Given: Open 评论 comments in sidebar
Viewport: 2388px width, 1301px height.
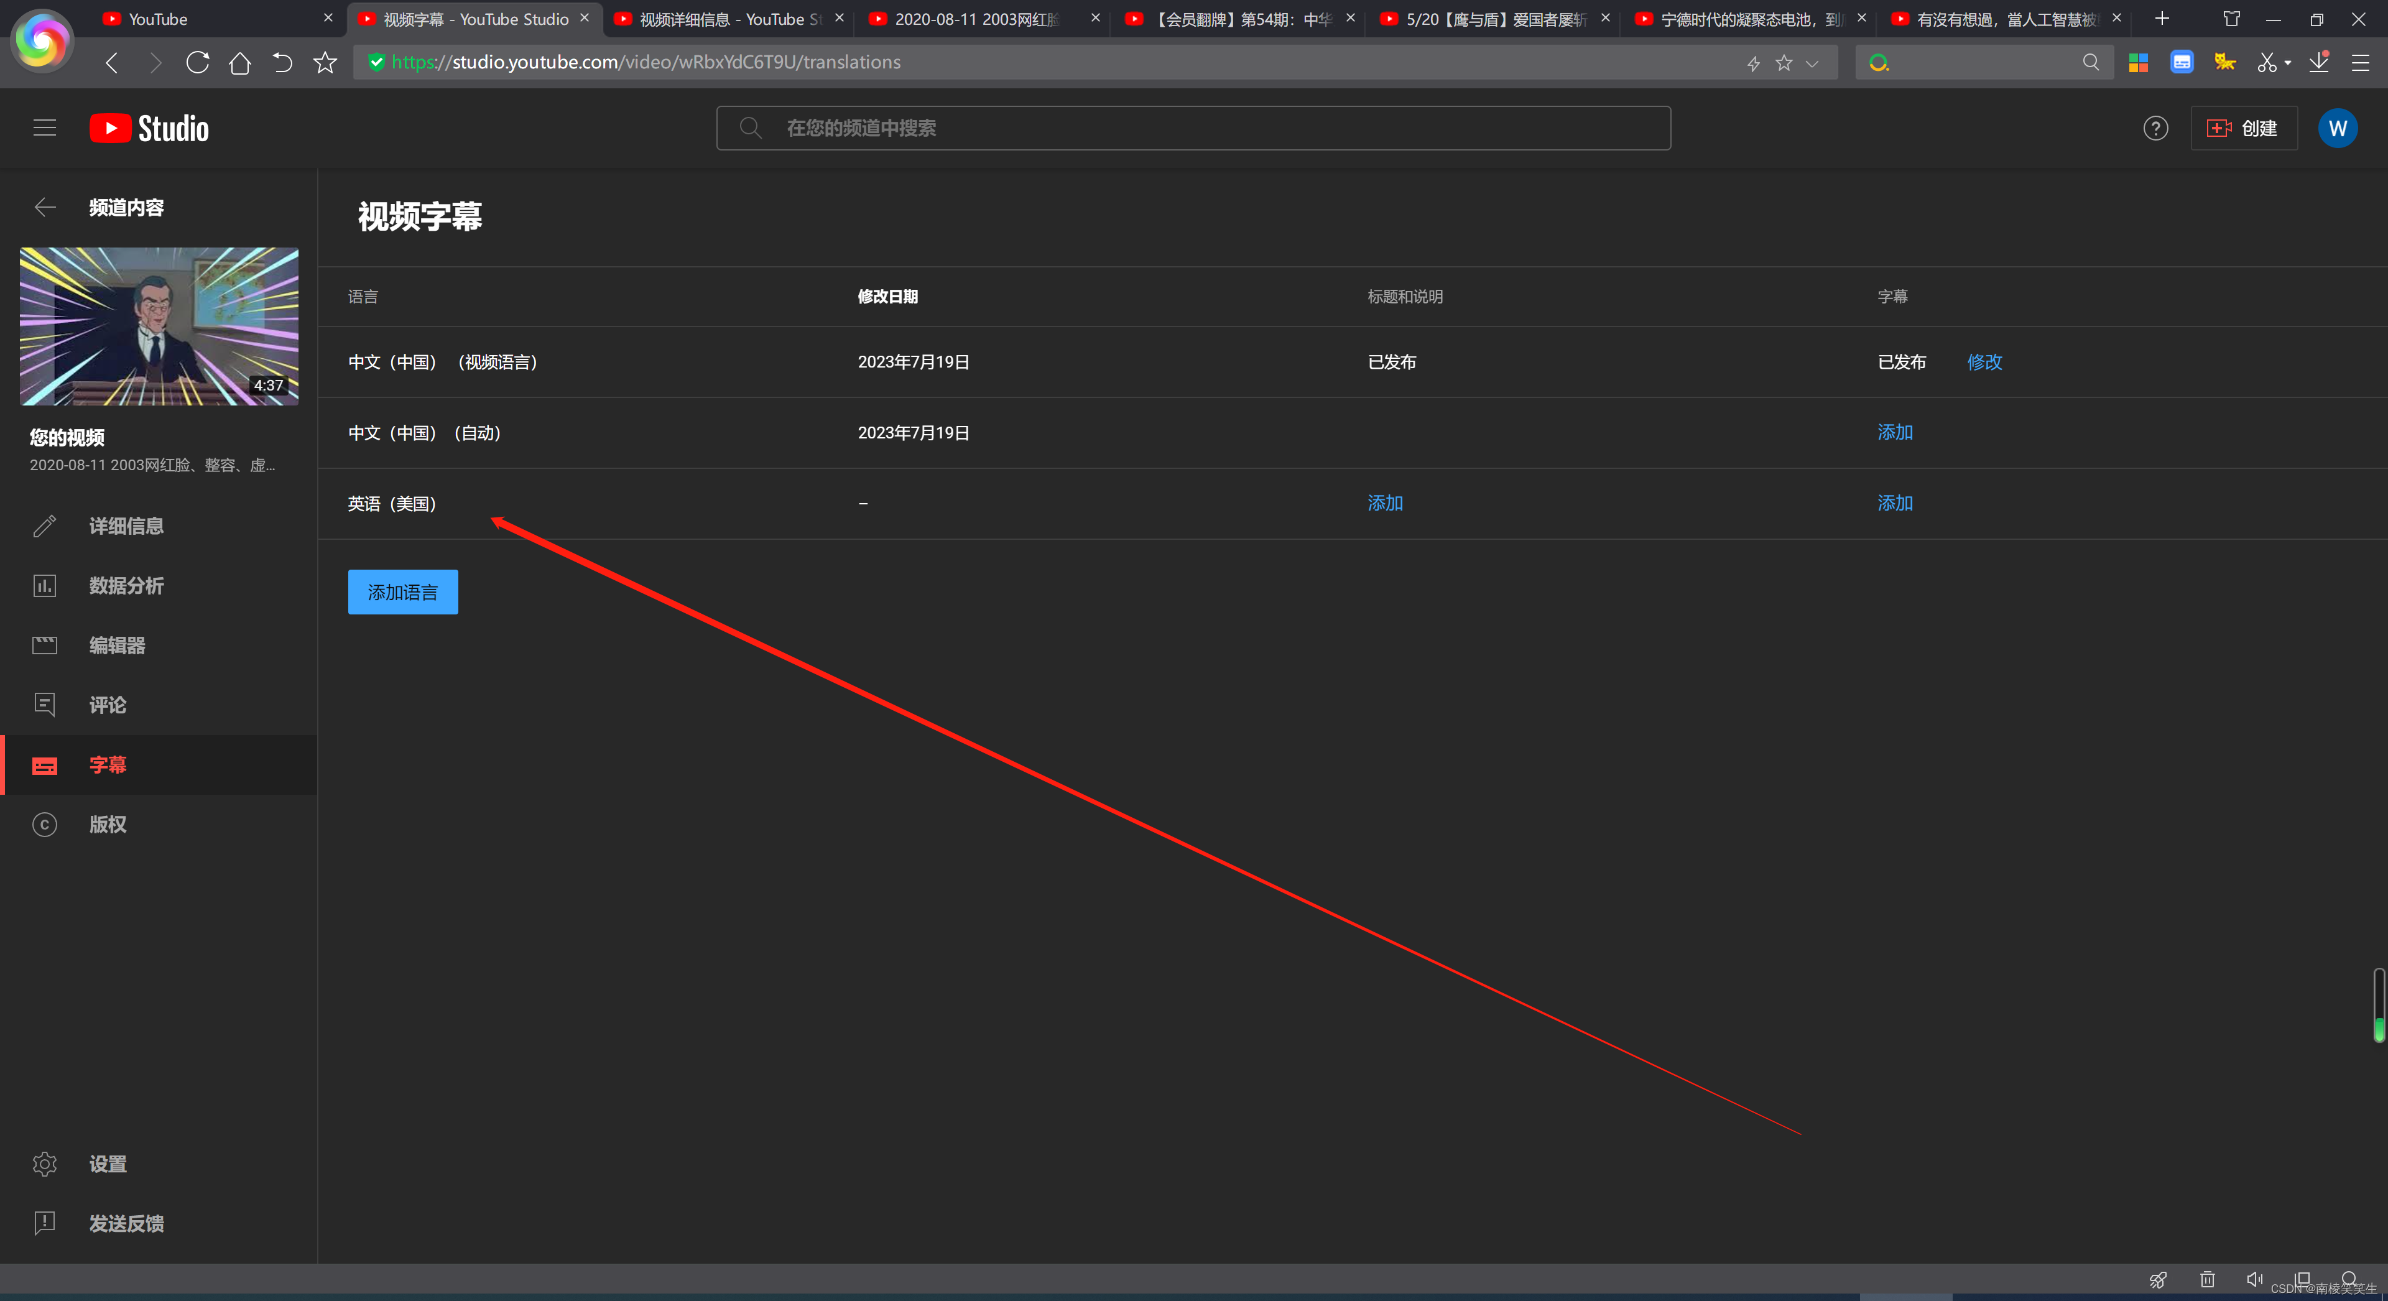Looking at the screenshot, I should [x=108, y=705].
